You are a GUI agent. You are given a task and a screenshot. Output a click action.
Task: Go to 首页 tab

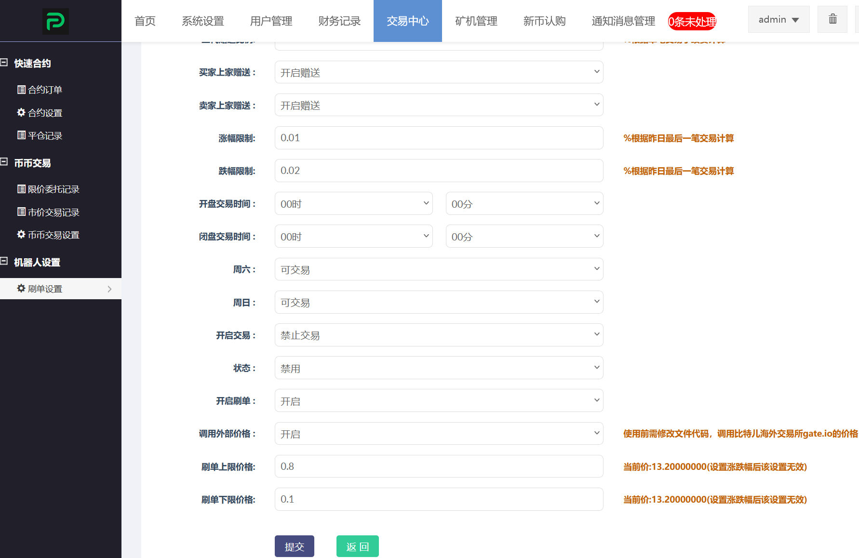coord(145,21)
